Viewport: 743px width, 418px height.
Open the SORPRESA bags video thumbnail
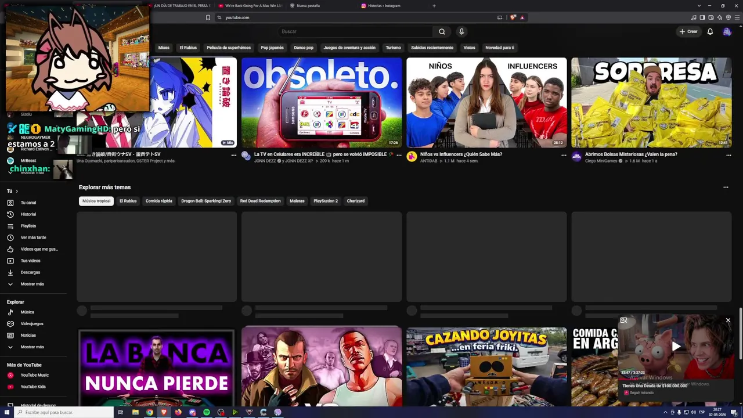pyautogui.click(x=651, y=103)
